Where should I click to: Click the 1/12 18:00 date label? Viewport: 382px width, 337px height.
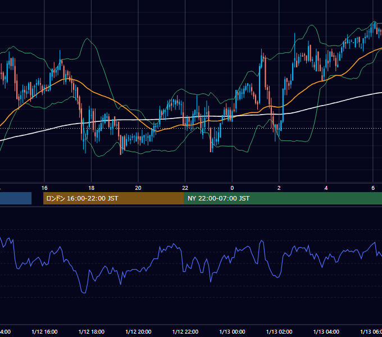[x=92, y=332]
